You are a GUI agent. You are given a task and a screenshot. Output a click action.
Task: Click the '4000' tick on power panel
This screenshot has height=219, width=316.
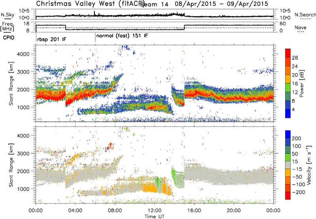click(x=23, y=54)
